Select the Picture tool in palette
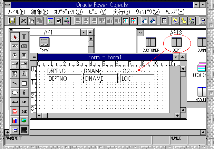 point(24,121)
